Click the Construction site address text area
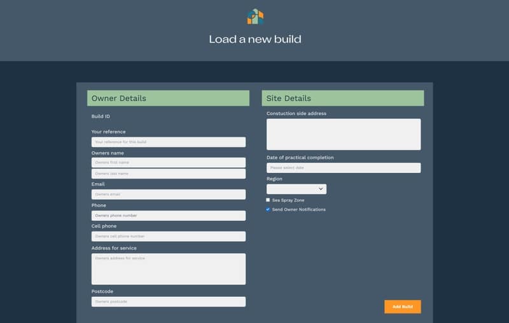This screenshot has width=509, height=323. (344, 134)
